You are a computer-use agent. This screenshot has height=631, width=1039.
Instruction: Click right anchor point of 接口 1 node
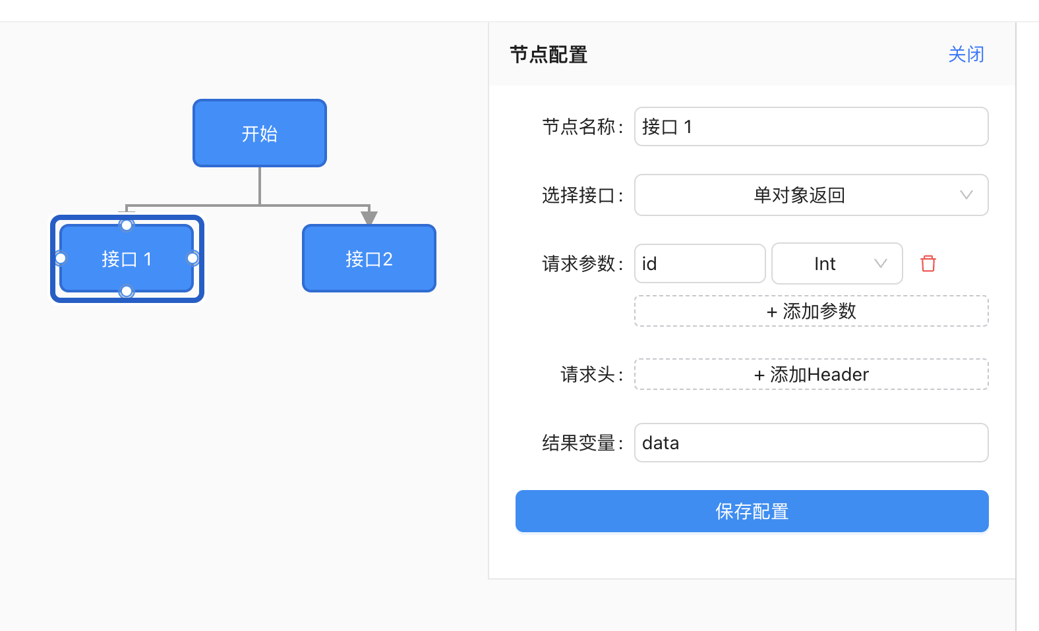click(x=193, y=258)
